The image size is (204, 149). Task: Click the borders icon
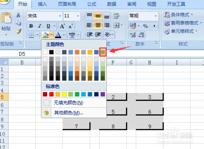pos(31,35)
